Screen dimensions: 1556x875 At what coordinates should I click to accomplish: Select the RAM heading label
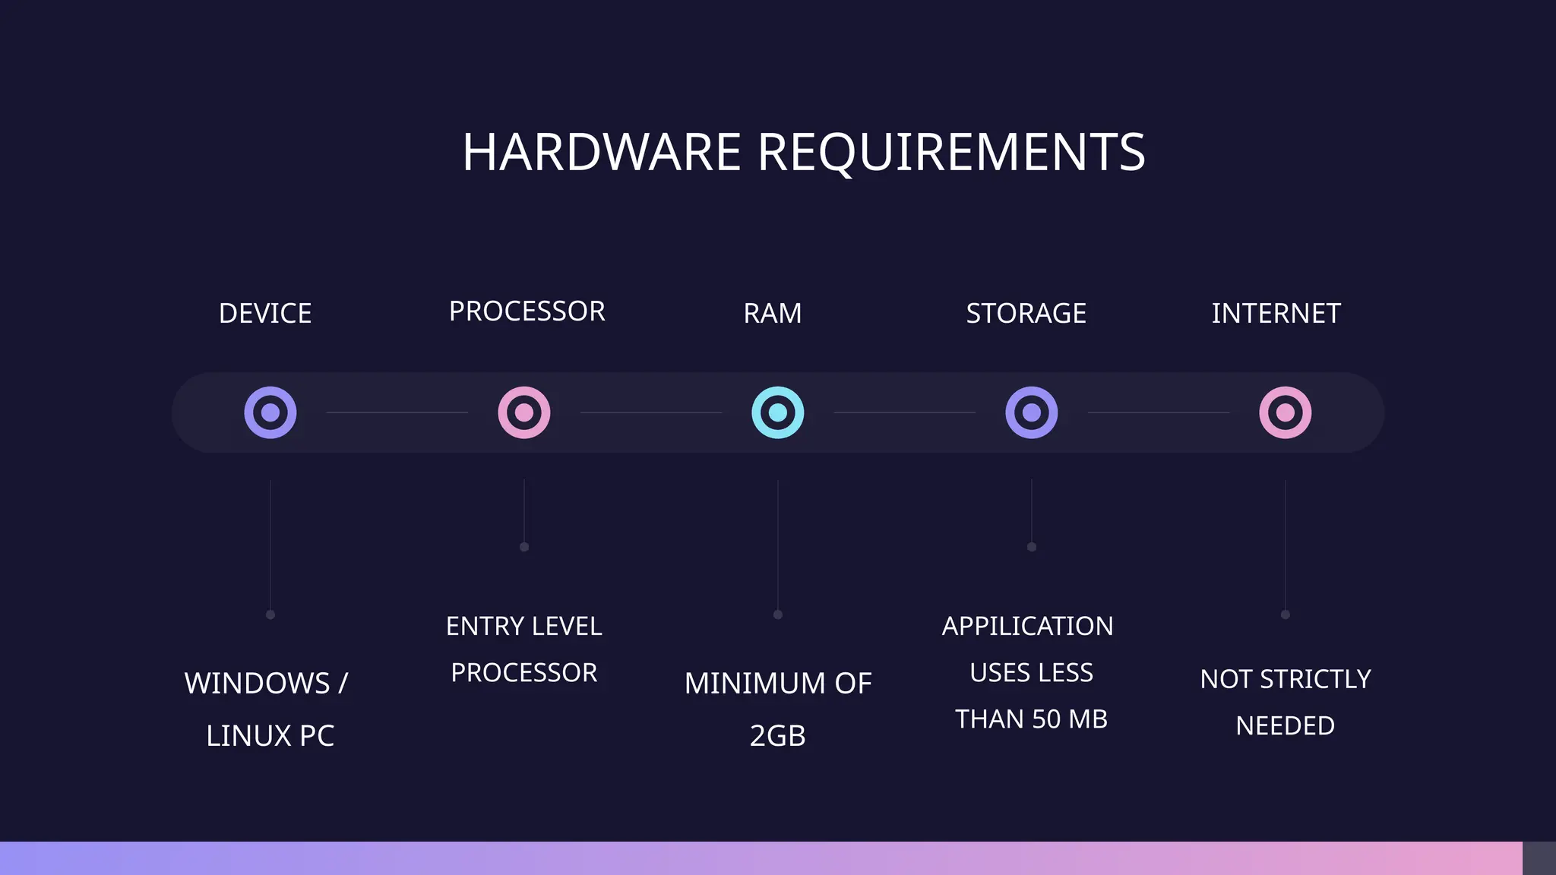click(773, 313)
